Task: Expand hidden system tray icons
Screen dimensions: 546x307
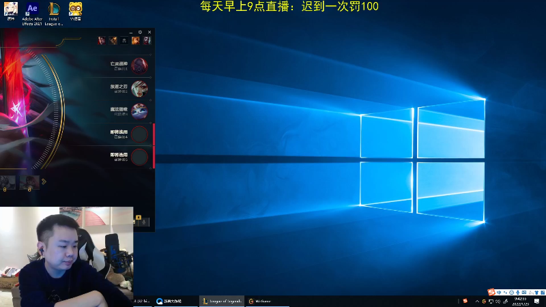Action: [477, 302]
